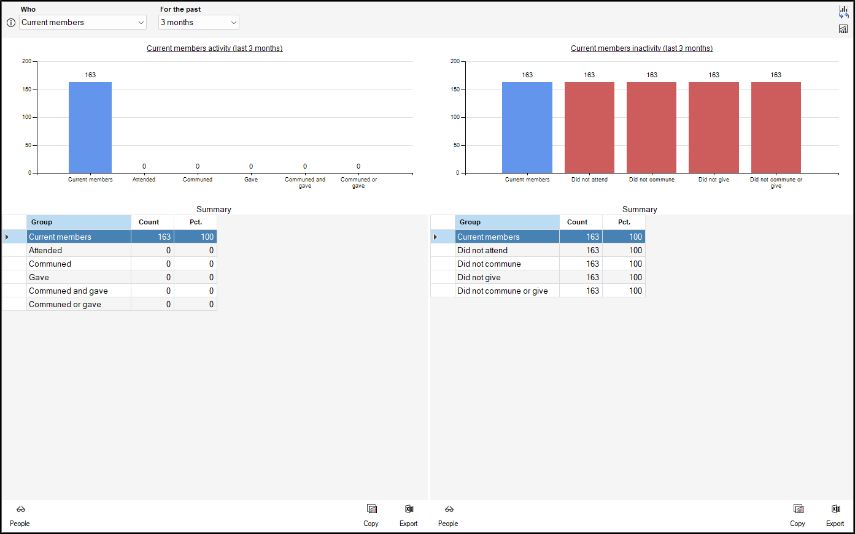Screen dimensions: 855x534
Task: Select the Did not give summary row
Action: coord(506,277)
